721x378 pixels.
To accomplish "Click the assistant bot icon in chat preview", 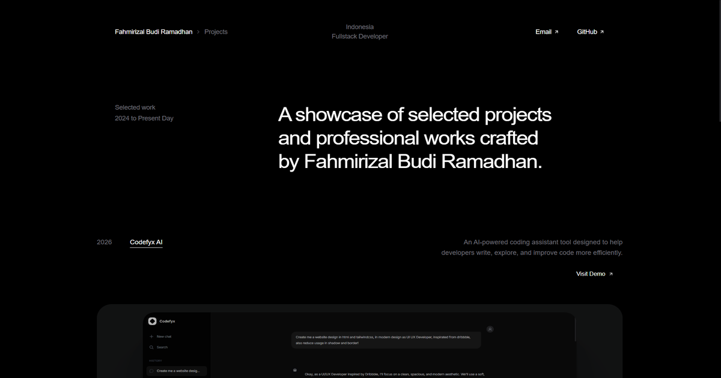I will click(295, 371).
